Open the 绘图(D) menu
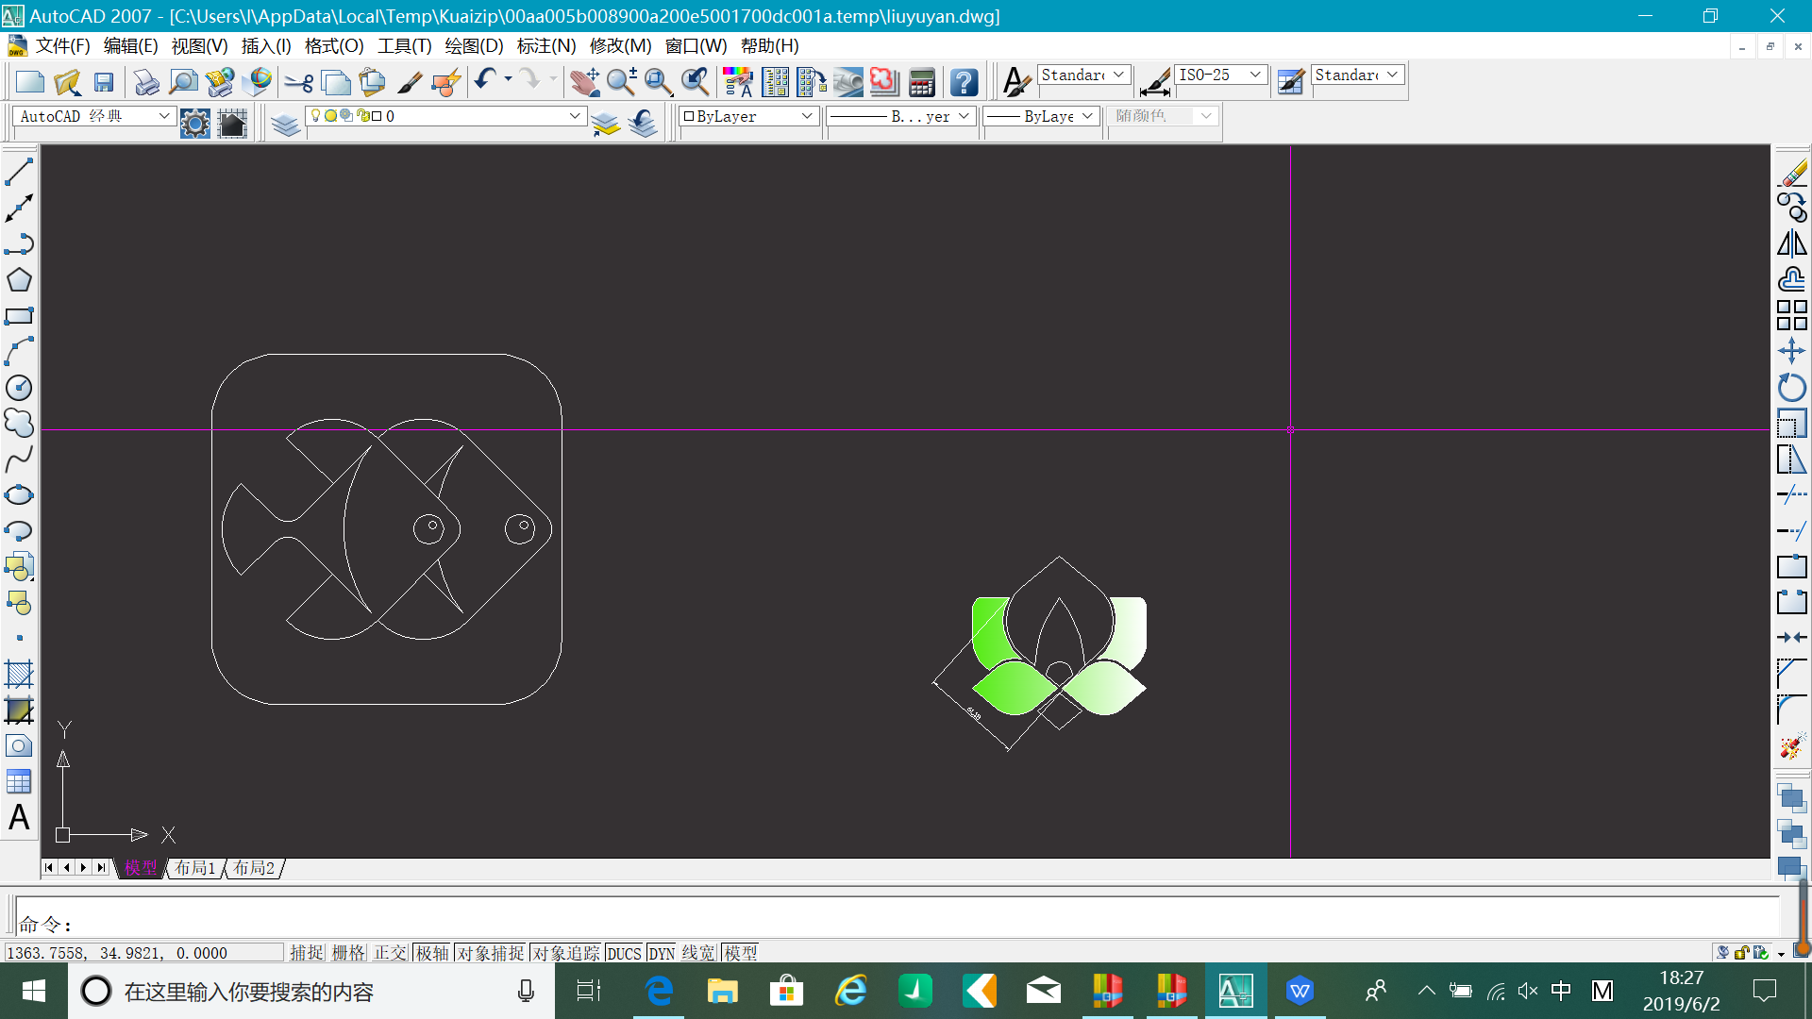The width and height of the screenshot is (1812, 1019). point(474,45)
